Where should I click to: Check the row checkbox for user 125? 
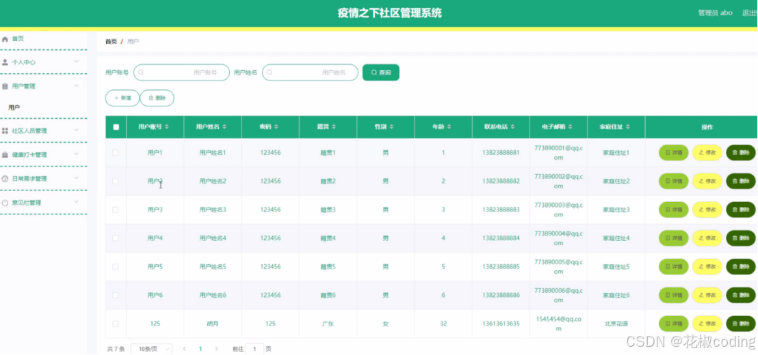point(116,324)
